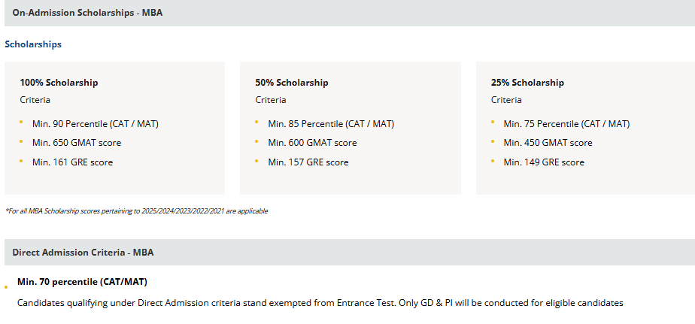The image size is (695, 324).
Task: Click the Min. 600 GMAT score item
Action: (x=312, y=143)
